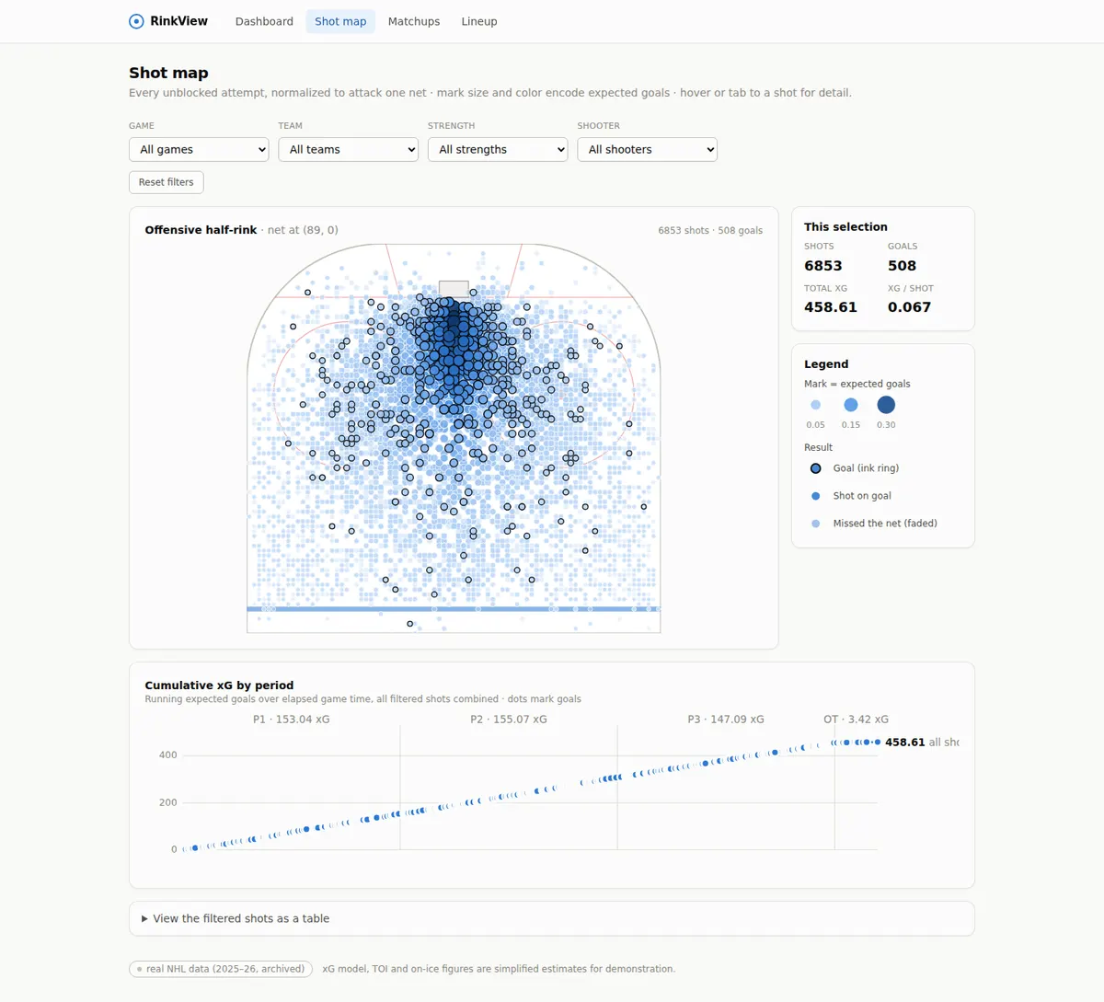This screenshot has height=1002, width=1104.
Task: Click the 400 y-axis tick label
Action: (167, 754)
